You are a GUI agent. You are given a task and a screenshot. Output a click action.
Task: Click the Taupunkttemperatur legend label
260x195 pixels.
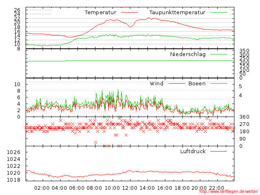(177, 13)
